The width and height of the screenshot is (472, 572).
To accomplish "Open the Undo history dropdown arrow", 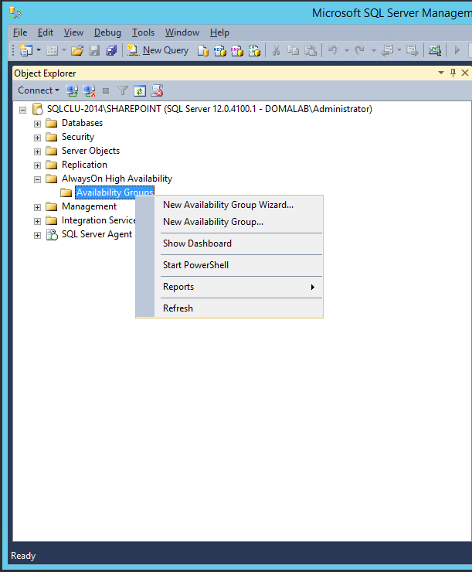I will tap(347, 50).
